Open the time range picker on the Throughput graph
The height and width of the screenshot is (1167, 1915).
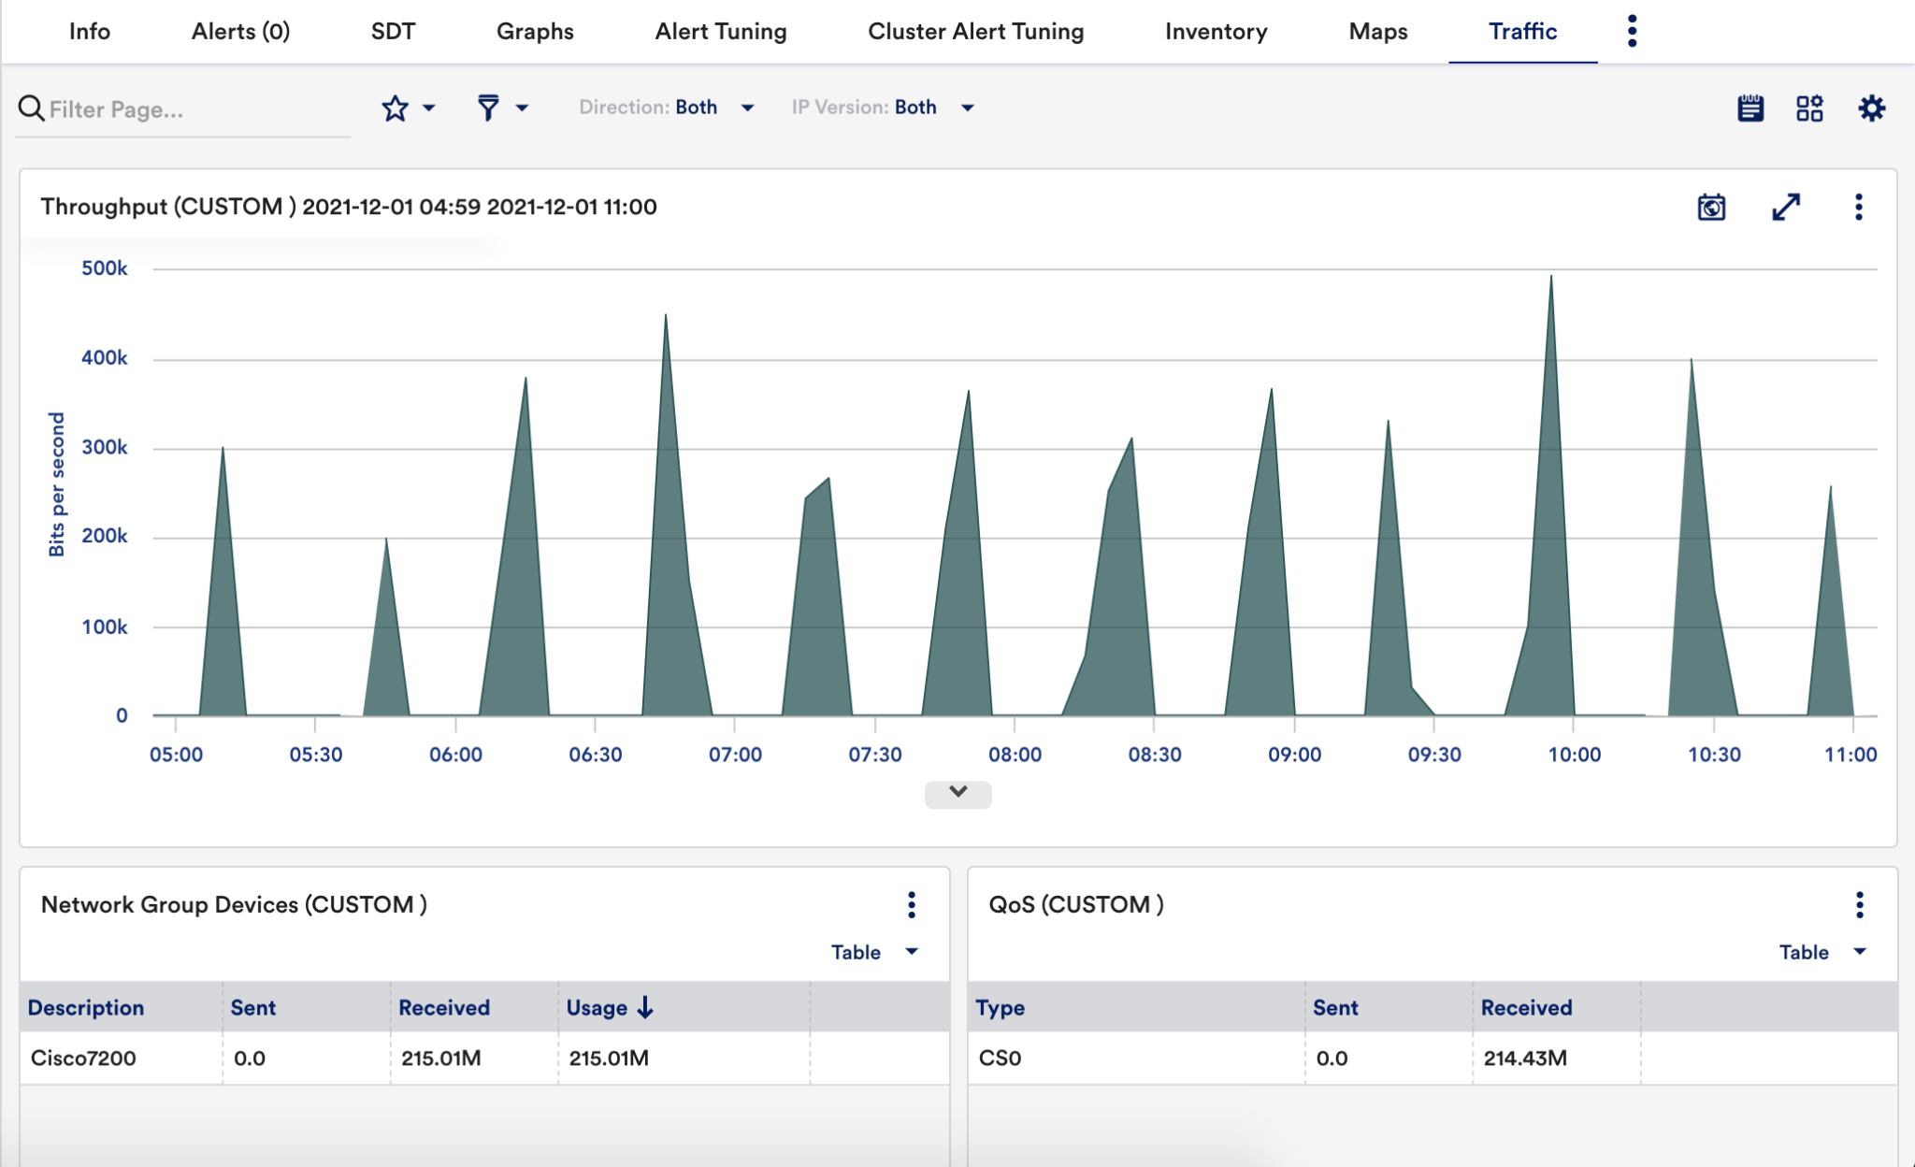coord(1710,208)
